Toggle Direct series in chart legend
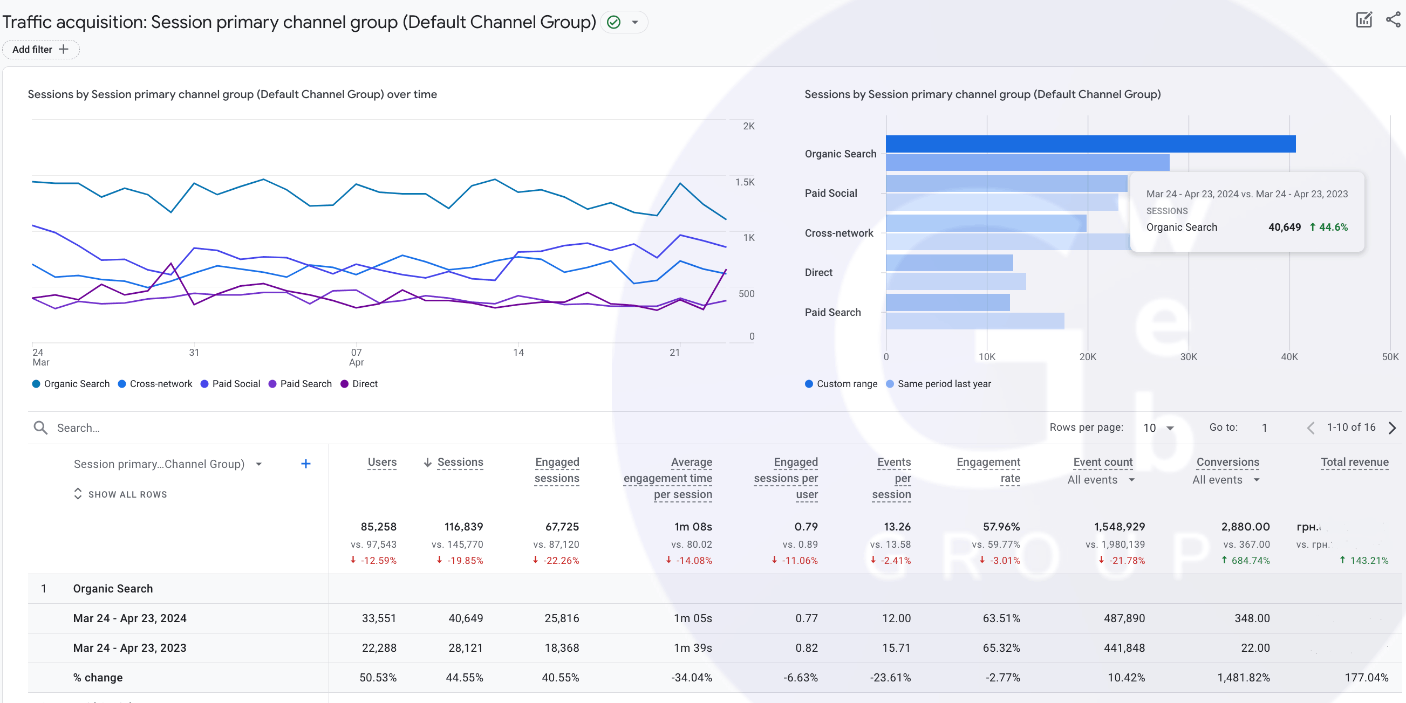 click(x=359, y=384)
